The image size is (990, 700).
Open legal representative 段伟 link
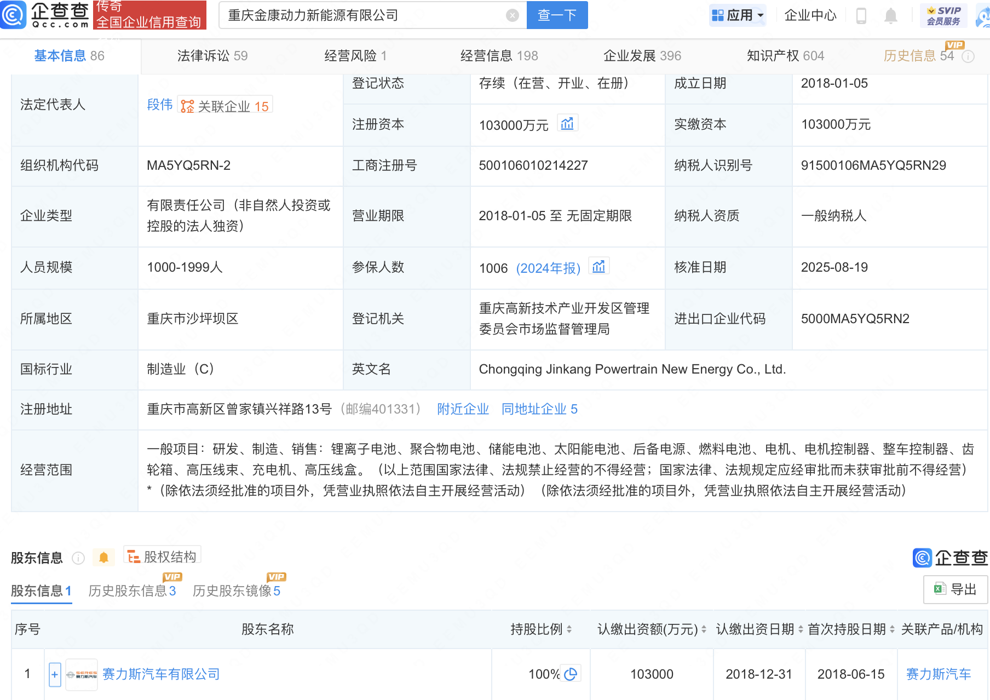tap(159, 105)
